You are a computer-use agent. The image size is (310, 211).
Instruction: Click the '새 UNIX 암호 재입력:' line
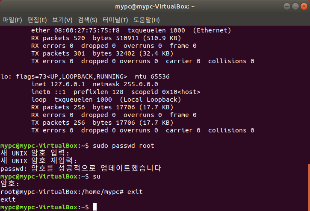pos(38,161)
